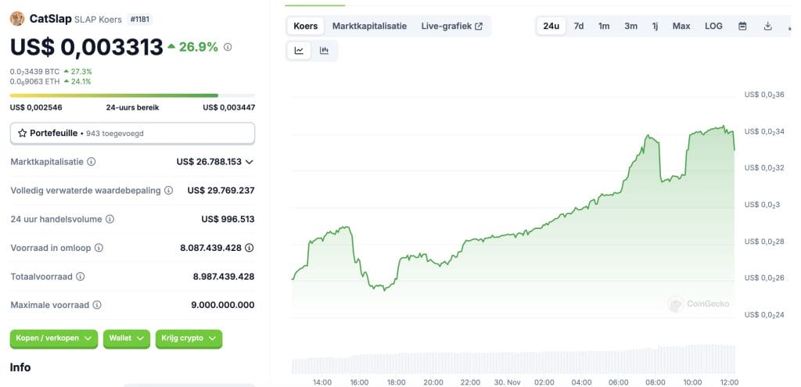Select the 3m time range
Image resolution: width=801 pixels, height=387 pixels.
tap(631, 26)
